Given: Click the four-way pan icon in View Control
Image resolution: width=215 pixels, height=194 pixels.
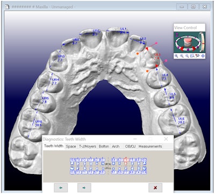Looking at the screenshot, I should click(203, 56).
